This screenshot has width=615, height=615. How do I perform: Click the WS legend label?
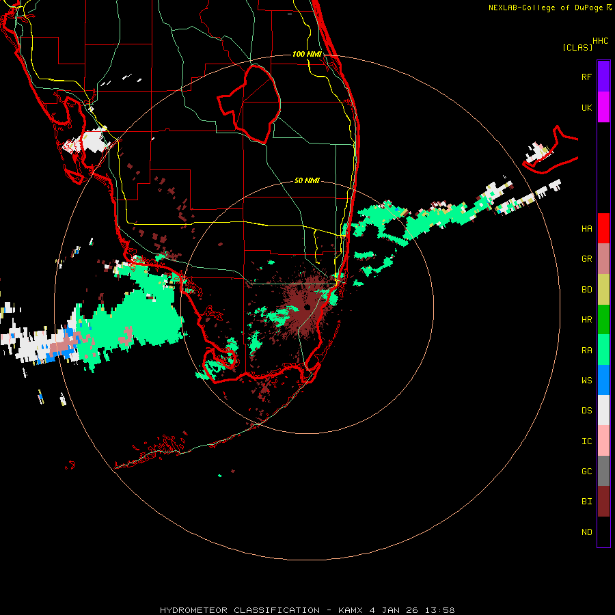586,381
